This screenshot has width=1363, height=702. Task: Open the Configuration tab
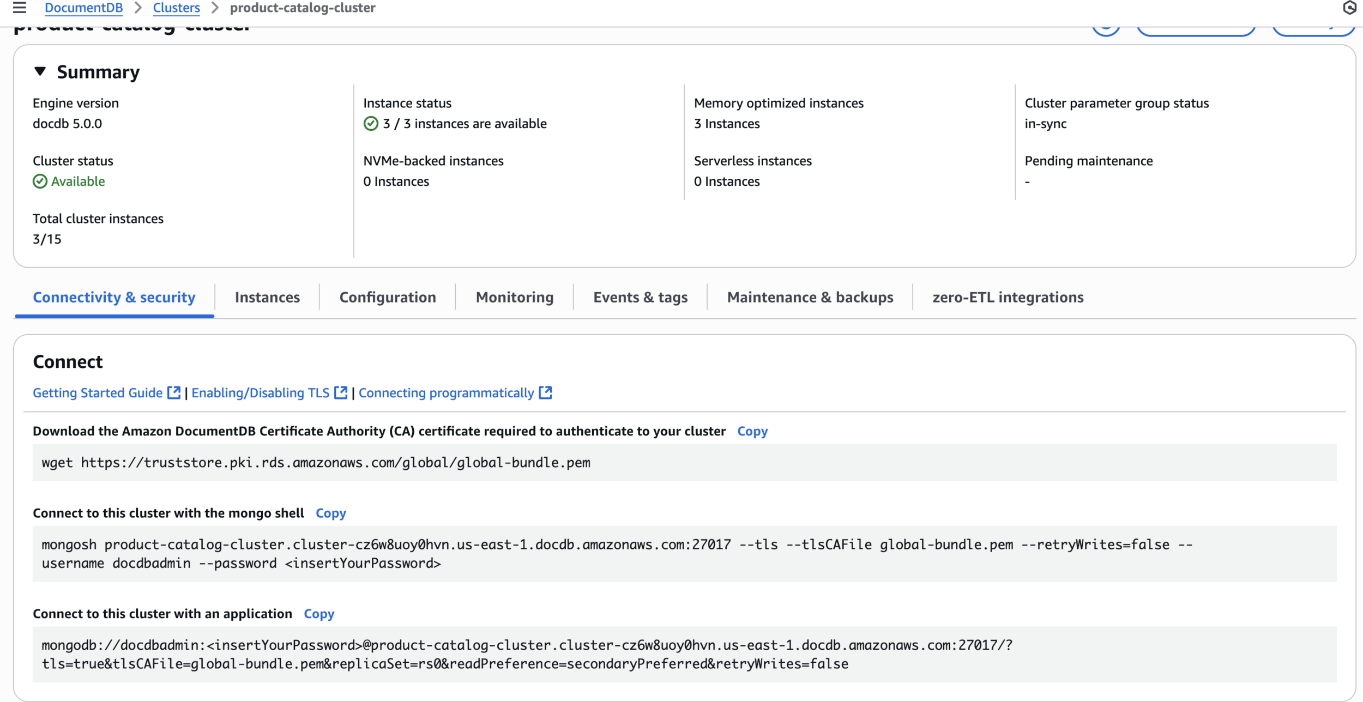[x=388, y=297]
